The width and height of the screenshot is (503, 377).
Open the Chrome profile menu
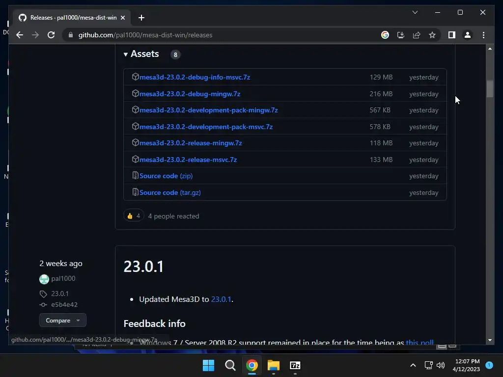tap(468, 35)
